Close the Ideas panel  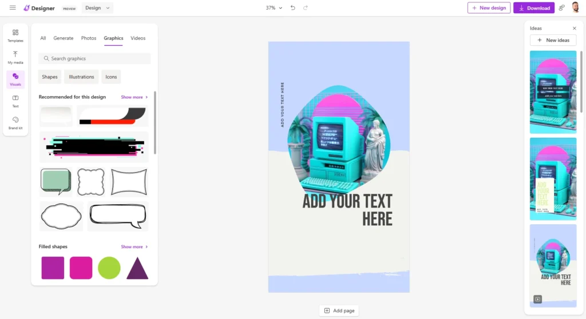pyautogui.click(x=575, y=28)
